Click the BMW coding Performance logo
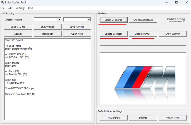Viewport: 191px width, 125px height. (176, 20)
